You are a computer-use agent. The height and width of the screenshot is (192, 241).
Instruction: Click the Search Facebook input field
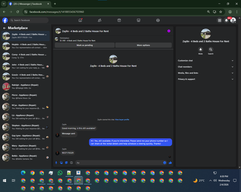29,20
